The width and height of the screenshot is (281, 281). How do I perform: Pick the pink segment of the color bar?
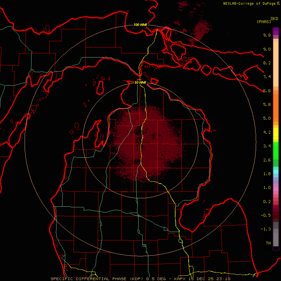[x=276, y=189]
